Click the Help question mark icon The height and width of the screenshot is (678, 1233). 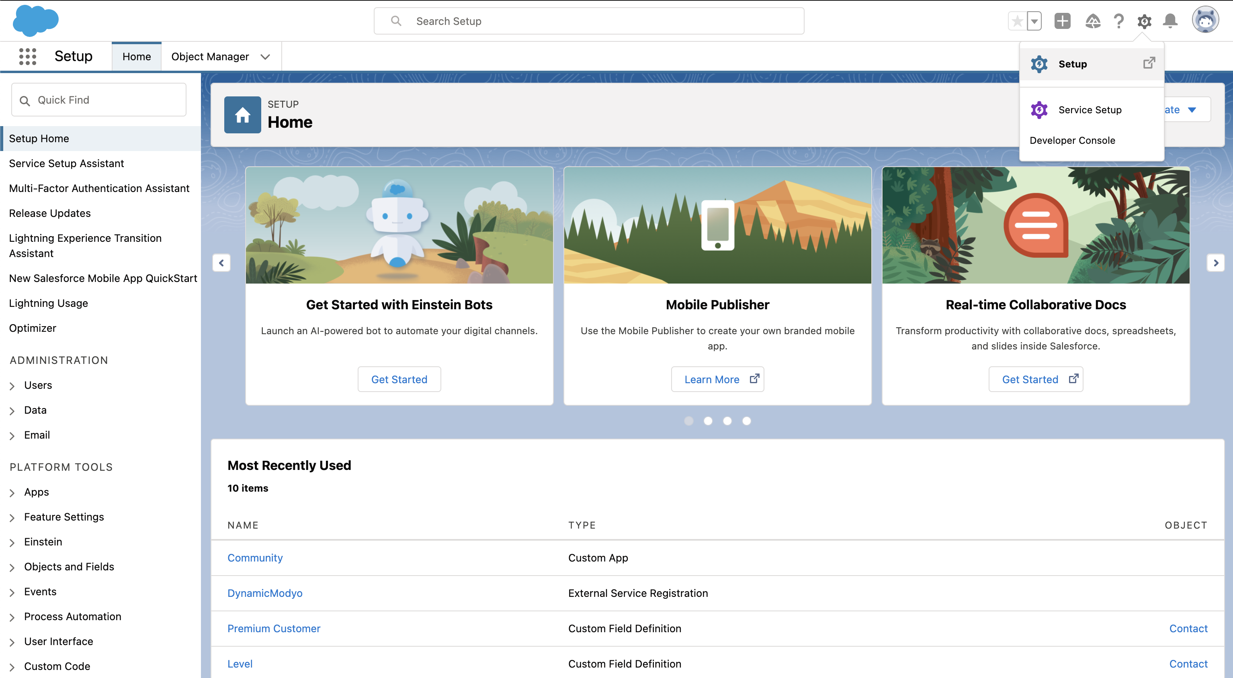1118,21
